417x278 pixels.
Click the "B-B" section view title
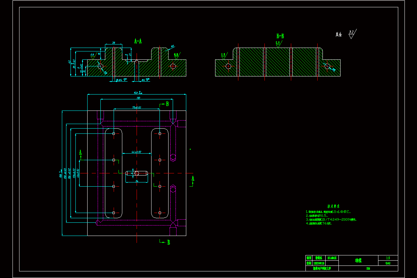click(x=280, y=36)
